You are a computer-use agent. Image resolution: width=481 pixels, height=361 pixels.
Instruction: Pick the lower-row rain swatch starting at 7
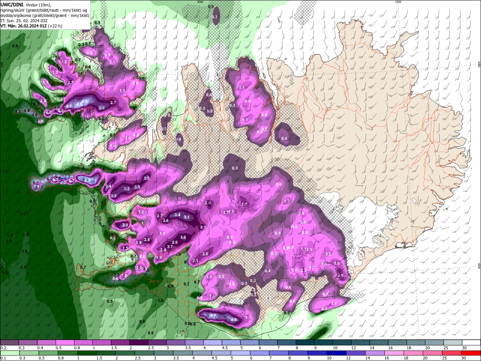[x=279, y=353]
